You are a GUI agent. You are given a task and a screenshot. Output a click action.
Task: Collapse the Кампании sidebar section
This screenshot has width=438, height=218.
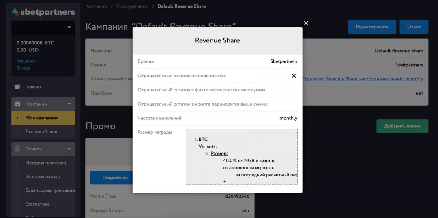coord(69,104)
